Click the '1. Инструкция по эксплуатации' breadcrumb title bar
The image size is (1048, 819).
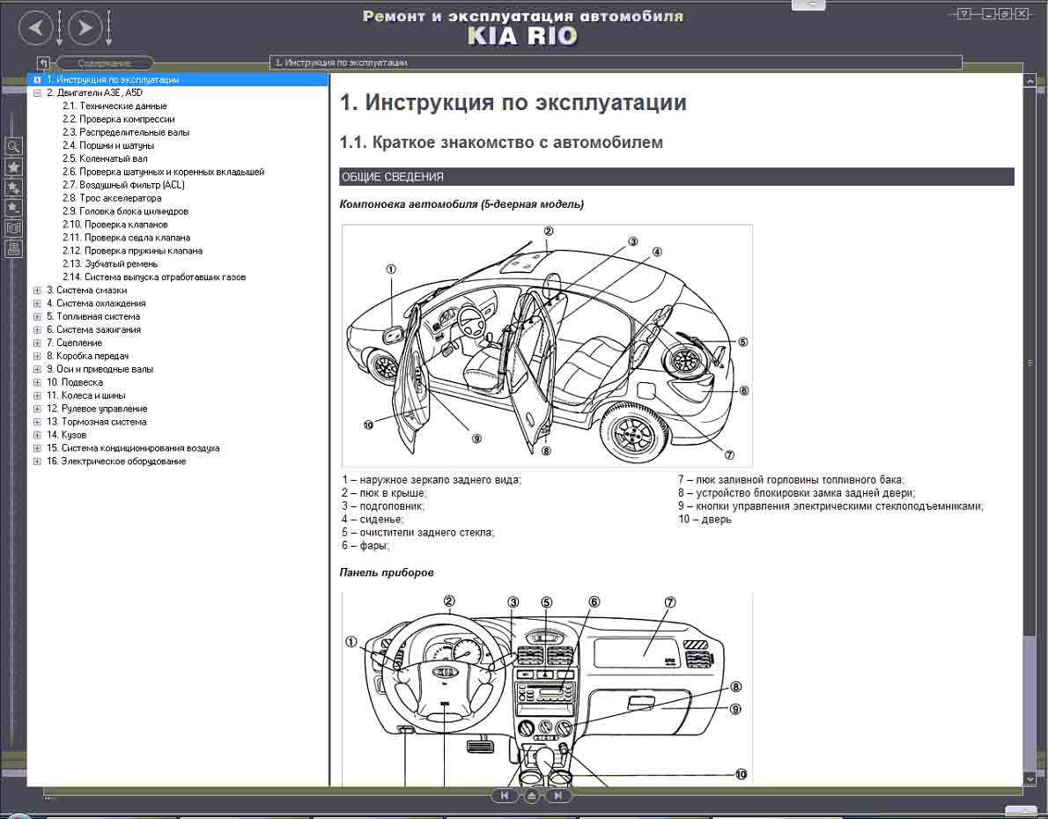(616, 63)
